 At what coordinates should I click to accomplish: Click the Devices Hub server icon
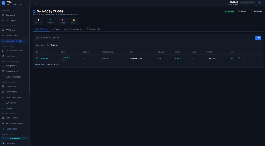[x=3, y=87]
